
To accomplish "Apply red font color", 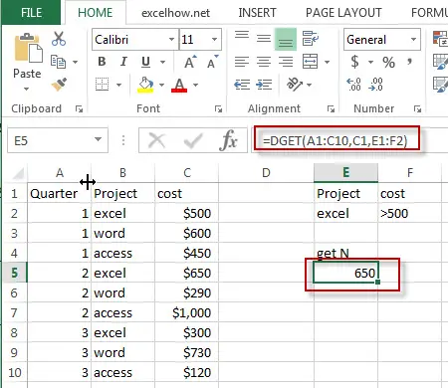I will (179, 86).
